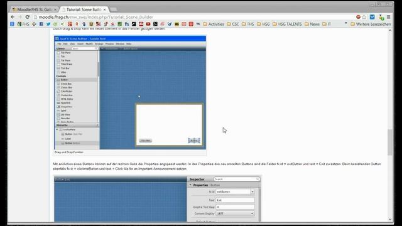Reload the current page

point(28,17)
